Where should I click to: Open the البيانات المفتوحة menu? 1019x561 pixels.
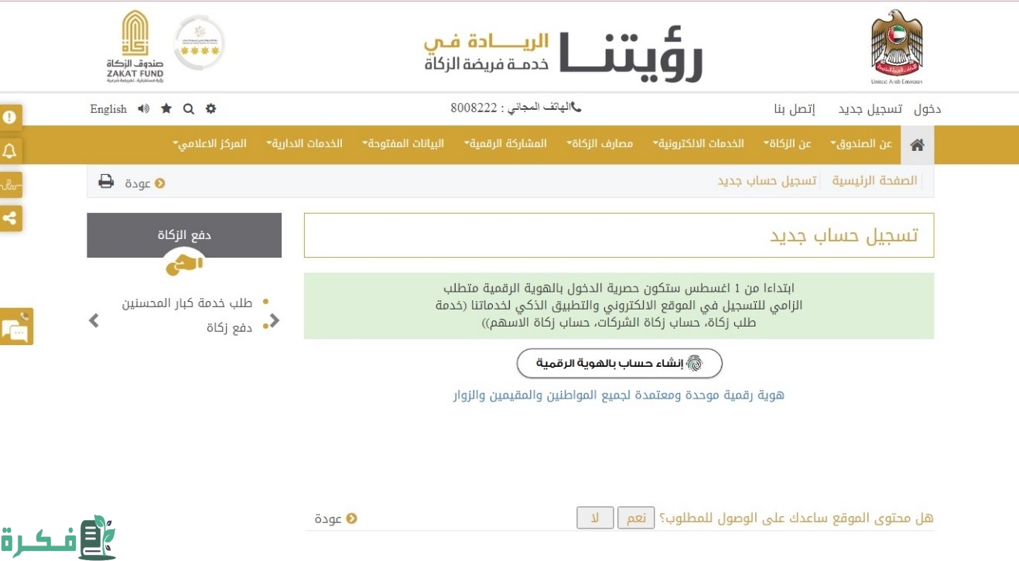pyautogui.click(x=403, y=144)
